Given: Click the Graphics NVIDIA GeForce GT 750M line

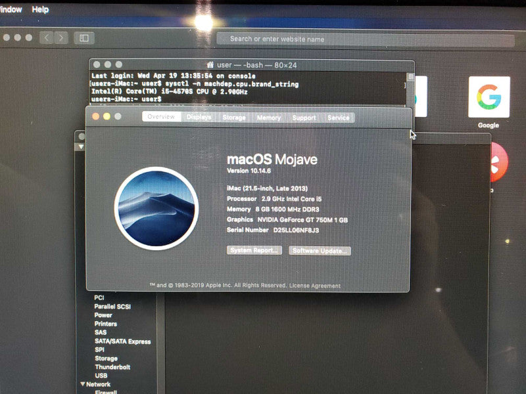Looking at the screenshot, I should point(287,220).
